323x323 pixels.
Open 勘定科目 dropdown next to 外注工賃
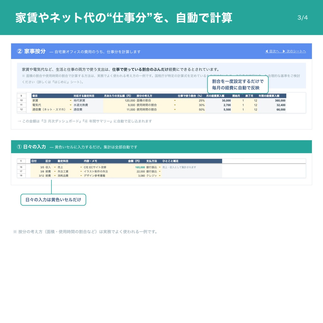tap(81, 171)
